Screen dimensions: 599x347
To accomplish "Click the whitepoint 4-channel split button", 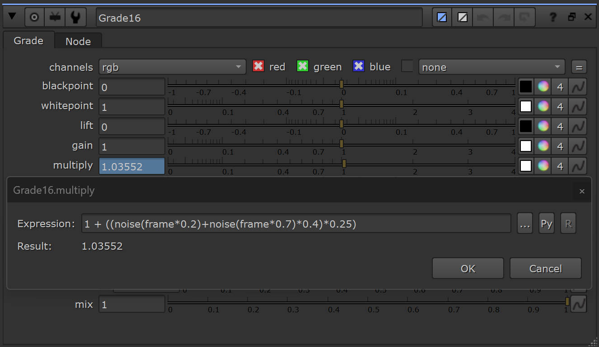I will [x=560, y=107].
